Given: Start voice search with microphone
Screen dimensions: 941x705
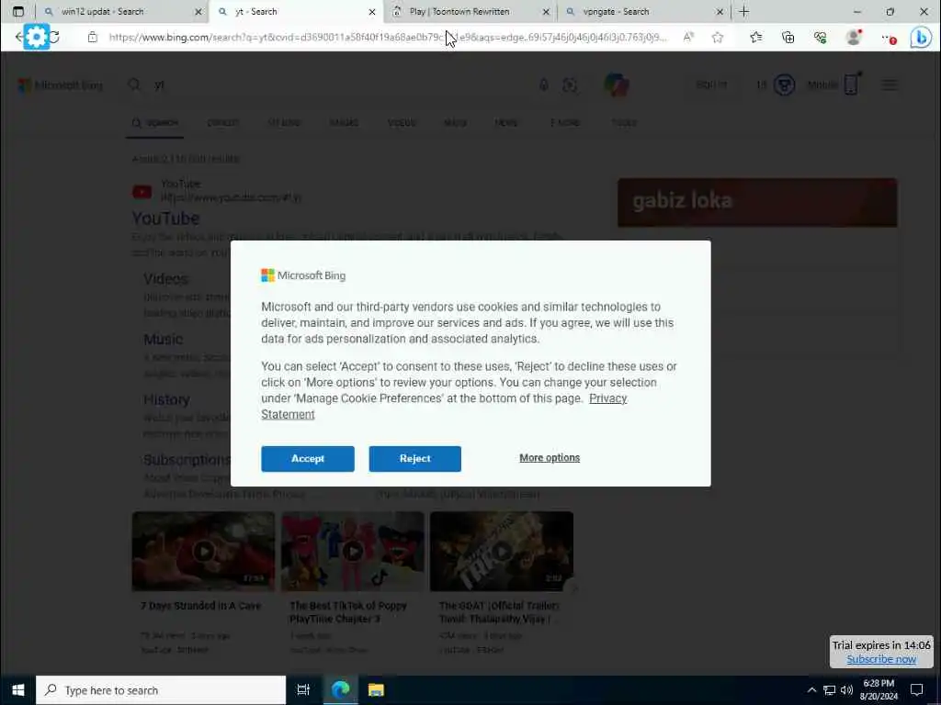Looking at the screenshot, I should pos(544,84).
